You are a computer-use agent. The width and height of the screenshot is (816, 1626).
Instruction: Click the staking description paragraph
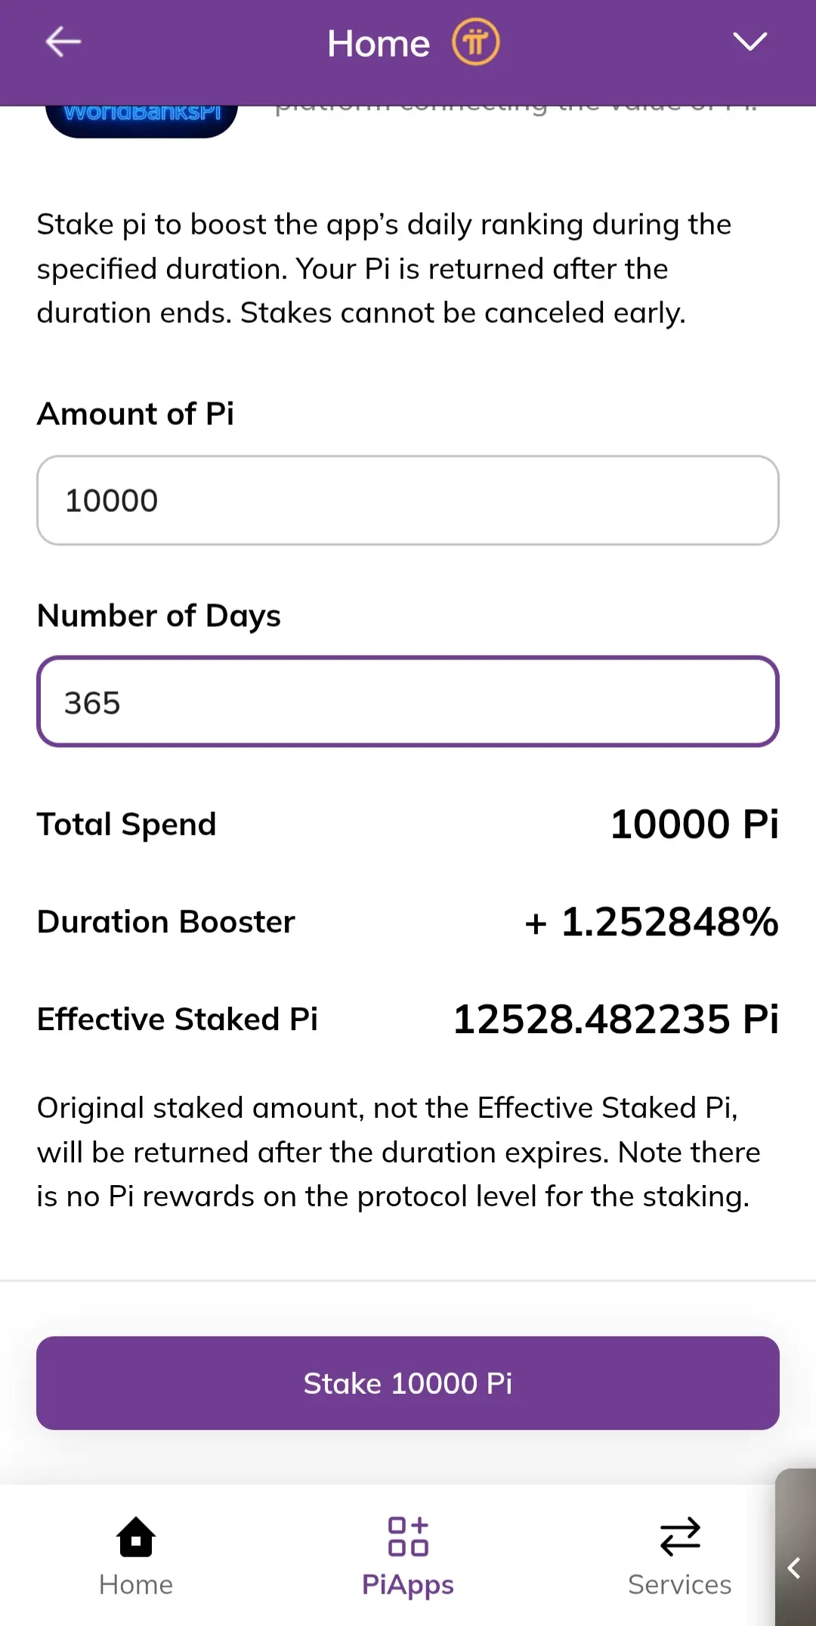pos(384,269)
